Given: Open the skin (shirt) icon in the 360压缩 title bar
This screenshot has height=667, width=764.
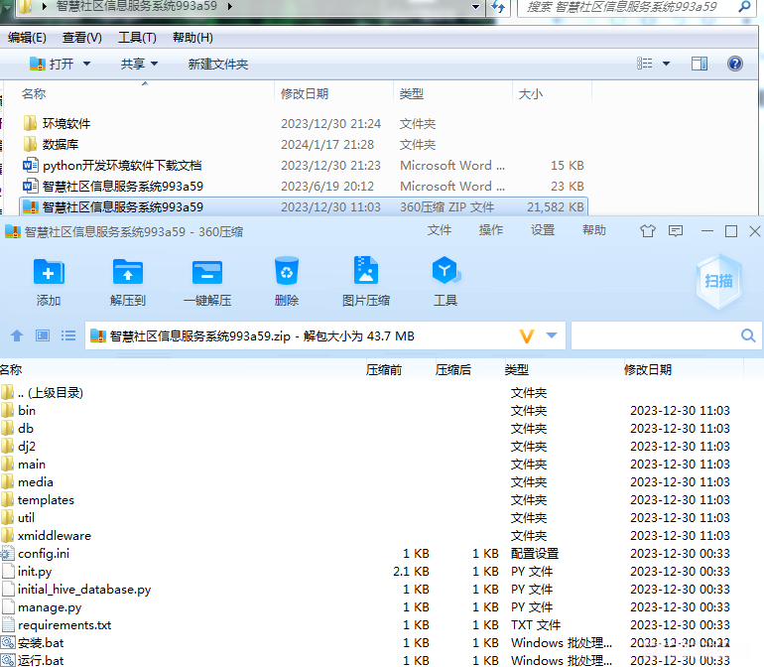Looking at the screenshot, I should [x=648, y=230].
